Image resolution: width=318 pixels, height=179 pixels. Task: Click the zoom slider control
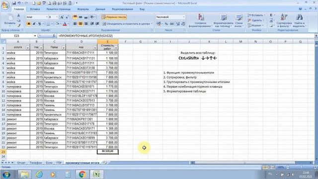(301, 167)
